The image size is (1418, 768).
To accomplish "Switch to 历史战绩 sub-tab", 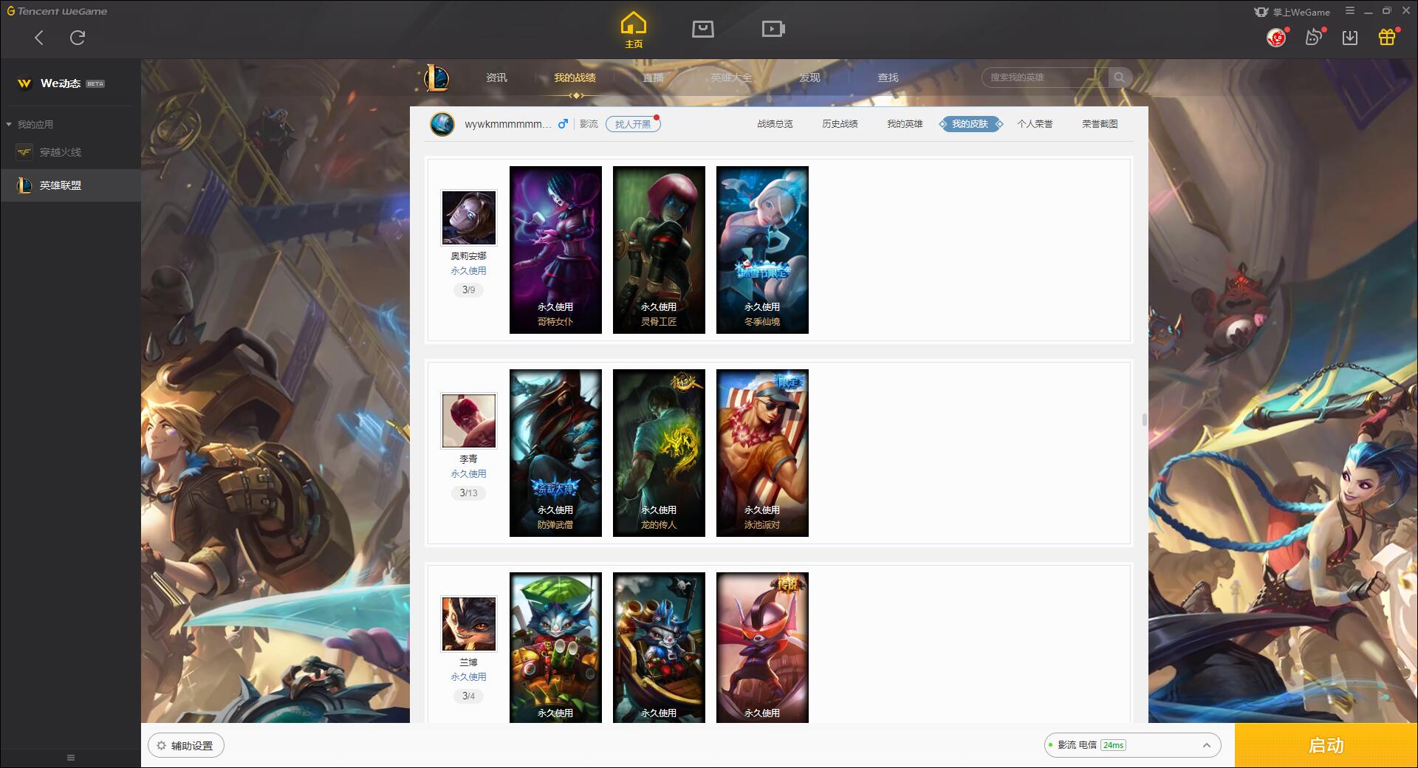I will point(840,124).
